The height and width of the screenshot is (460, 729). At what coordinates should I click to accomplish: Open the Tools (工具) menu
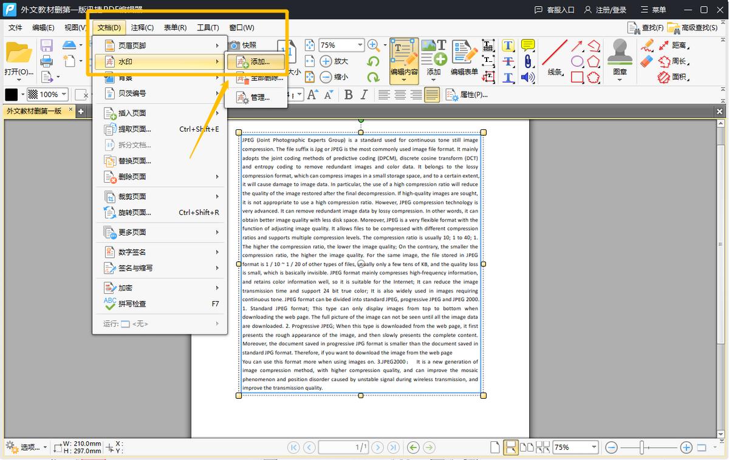tap(208, 27)
